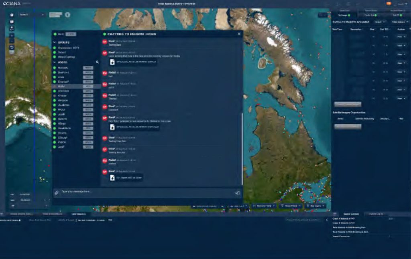Zoom out of the map with minus icon

tap(12, 41)
